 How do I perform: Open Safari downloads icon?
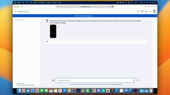[145, 7]
